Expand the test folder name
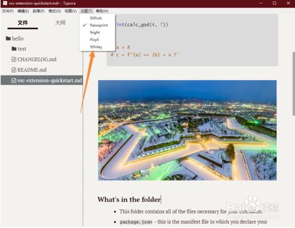The width and height of the screenshot is (295, 228). coord(22,49)
